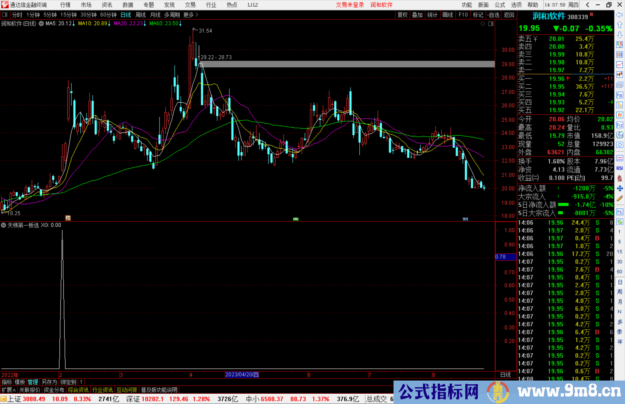This screenshot has width=625, height=404.
Task: Switch to the 周线 weekly tab
Action: click(141, 15)
